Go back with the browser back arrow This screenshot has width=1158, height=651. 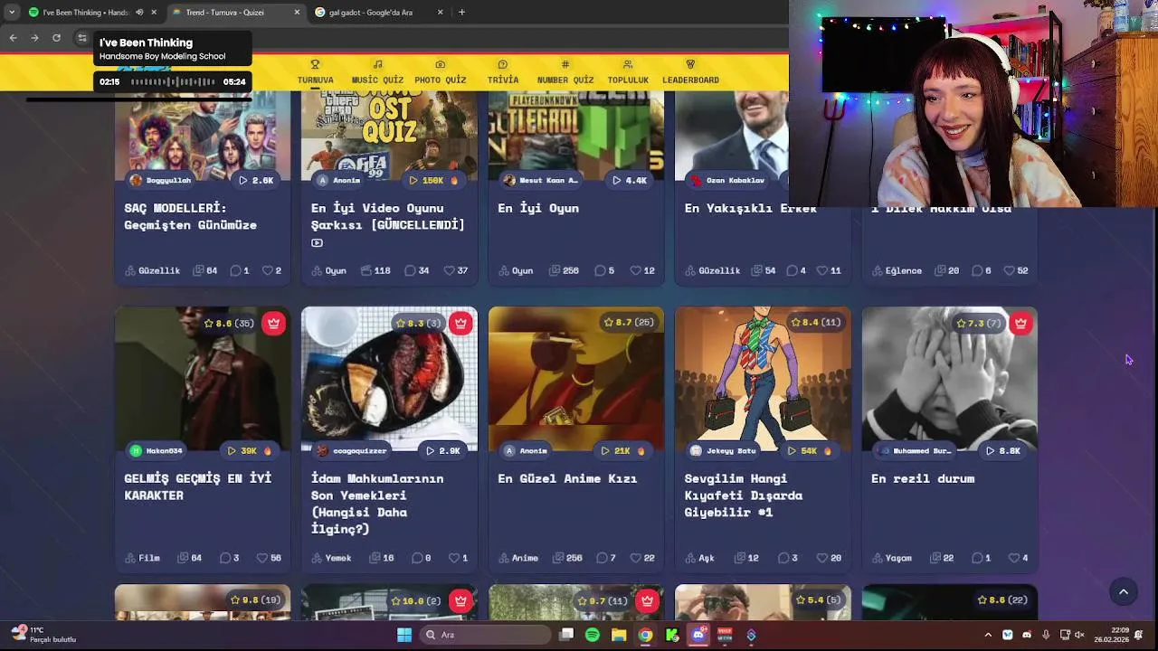click(13, 38)
